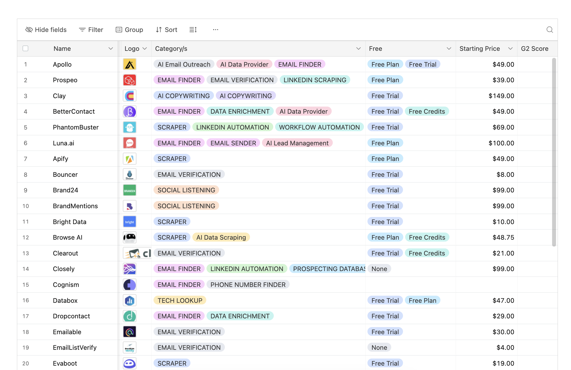Image resolution: width=571 pixels, height=370 pixels.
Task: Click the Apollo logo icon
Action: (129, 64)
